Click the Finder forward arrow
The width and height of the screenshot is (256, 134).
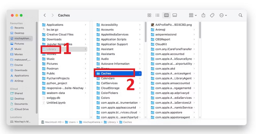tap(52, 15)
